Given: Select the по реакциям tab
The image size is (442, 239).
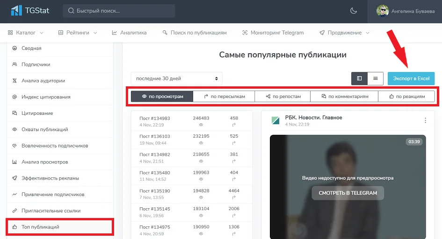Looking at the screenshot, I should click(x=407, y=97).
